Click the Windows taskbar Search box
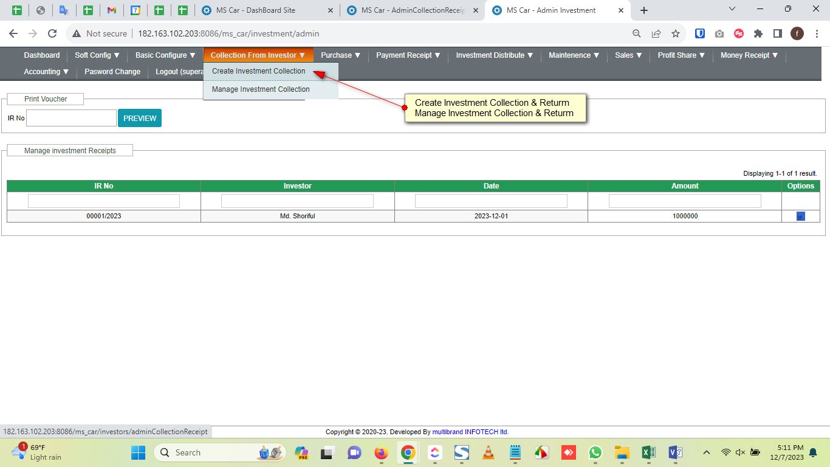Image resolution: width=830 pixels, height=467 pixels. pyautogui.click(x=220, y=452)
